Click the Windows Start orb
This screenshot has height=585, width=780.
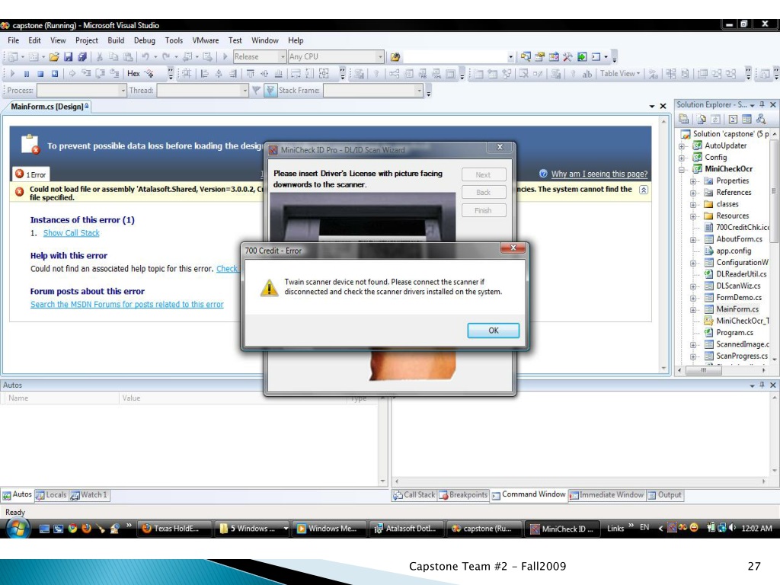click(18, 529)
